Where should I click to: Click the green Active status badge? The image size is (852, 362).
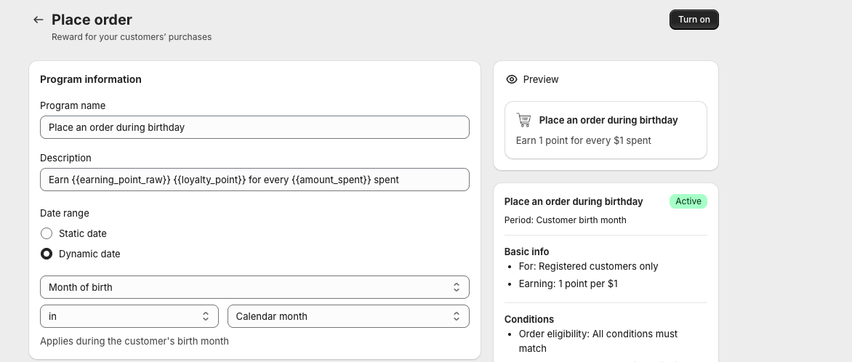pos(688,201)
